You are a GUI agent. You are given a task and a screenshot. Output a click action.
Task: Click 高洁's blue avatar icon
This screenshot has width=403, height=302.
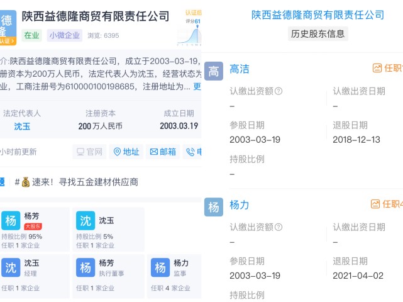point(214,70)
